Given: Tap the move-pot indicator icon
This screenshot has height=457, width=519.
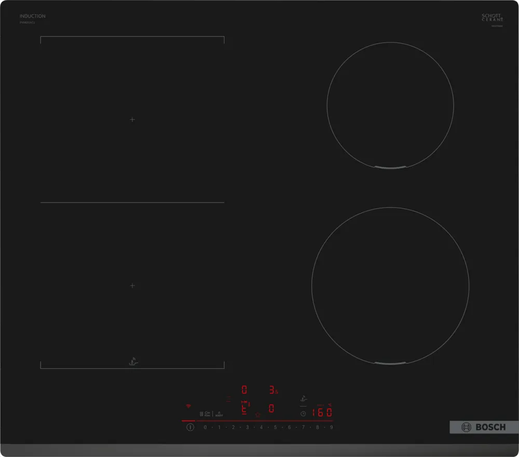Looking at the screenshot, I should [244, 403].
